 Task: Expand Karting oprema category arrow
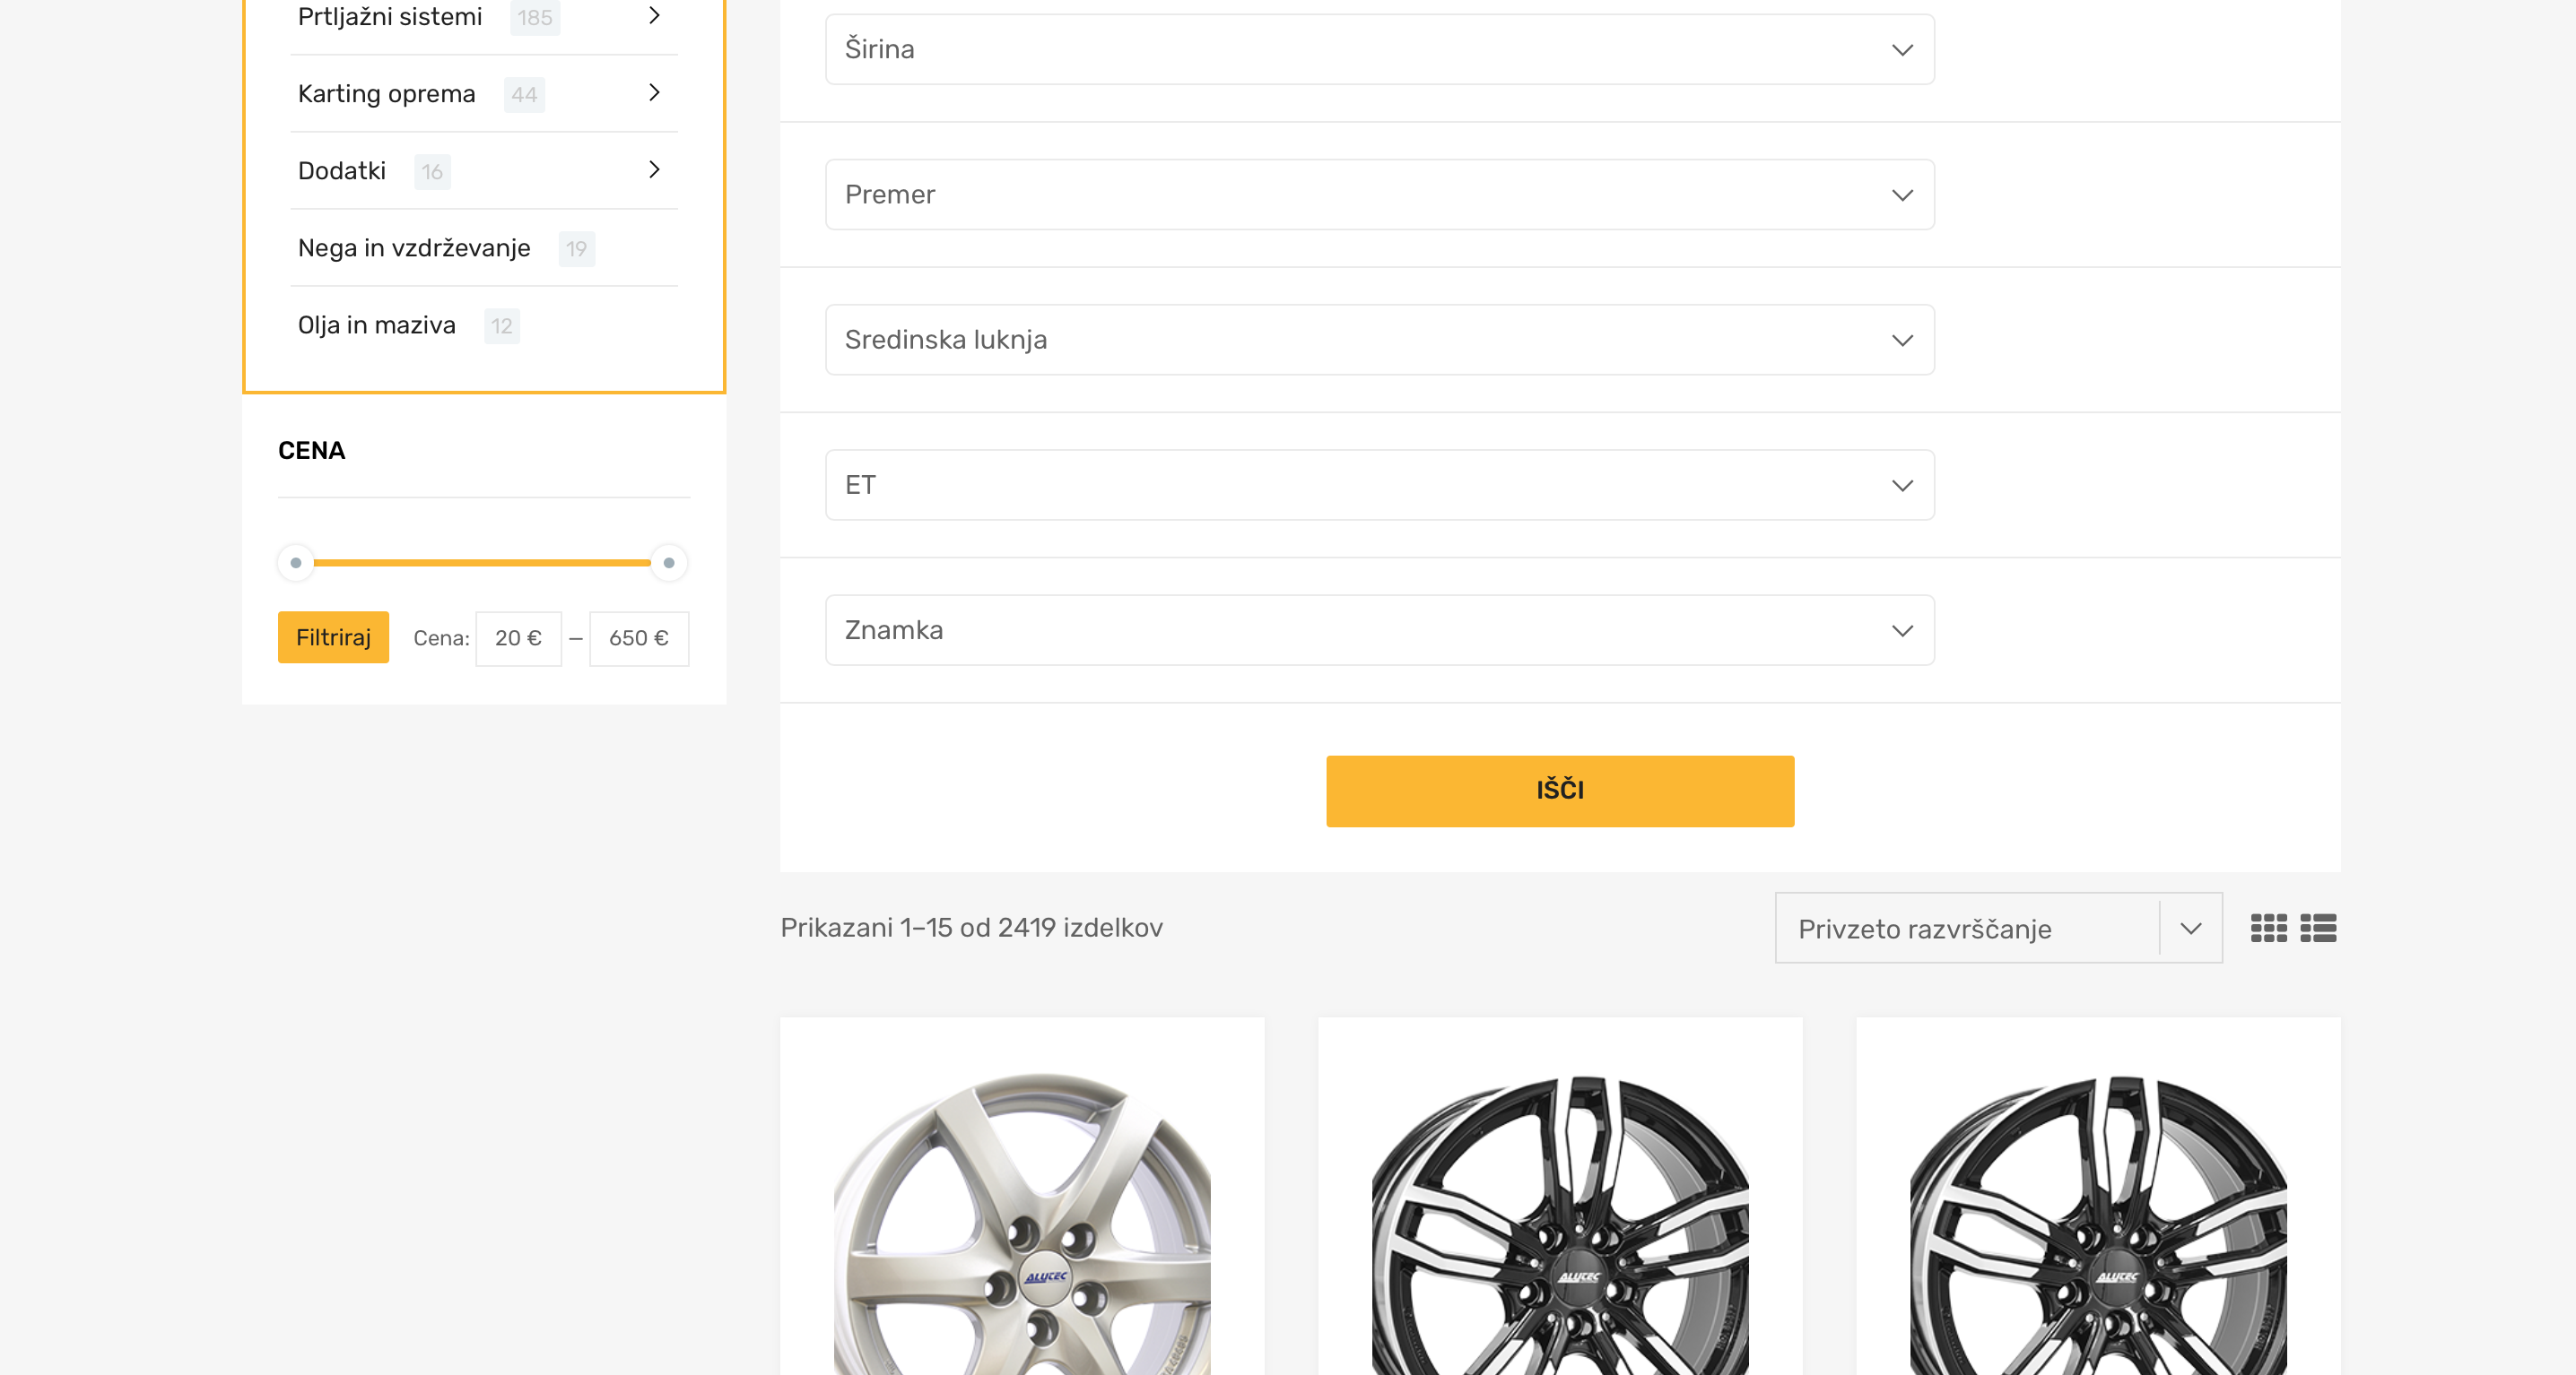pyautogui.click(x=654, y=93)
